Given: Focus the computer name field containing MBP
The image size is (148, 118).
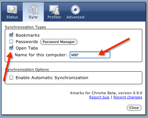Looking at the screenshot, I should 90,55.
